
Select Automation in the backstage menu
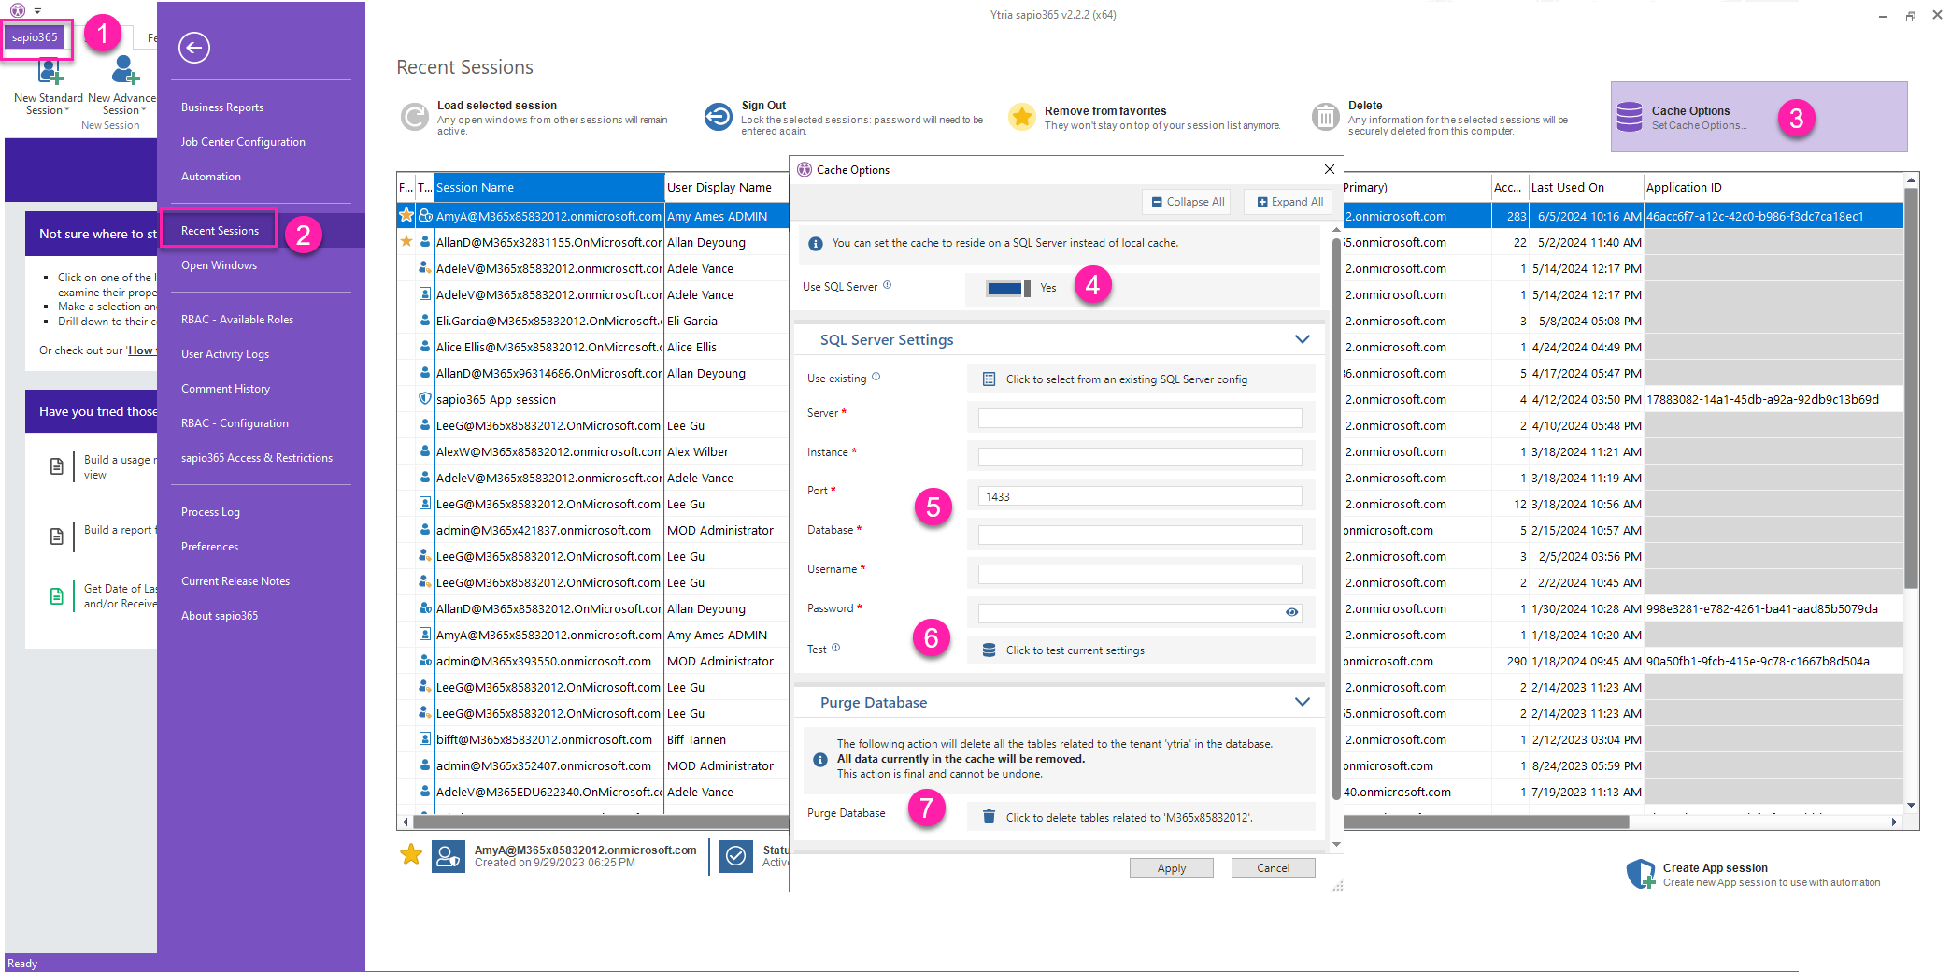point(211,177)
